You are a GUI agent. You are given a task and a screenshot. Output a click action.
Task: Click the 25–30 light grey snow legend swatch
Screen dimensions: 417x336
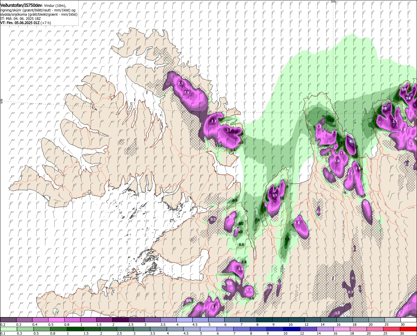point(392,320)
